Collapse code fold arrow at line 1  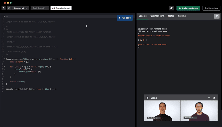point(5,17)
